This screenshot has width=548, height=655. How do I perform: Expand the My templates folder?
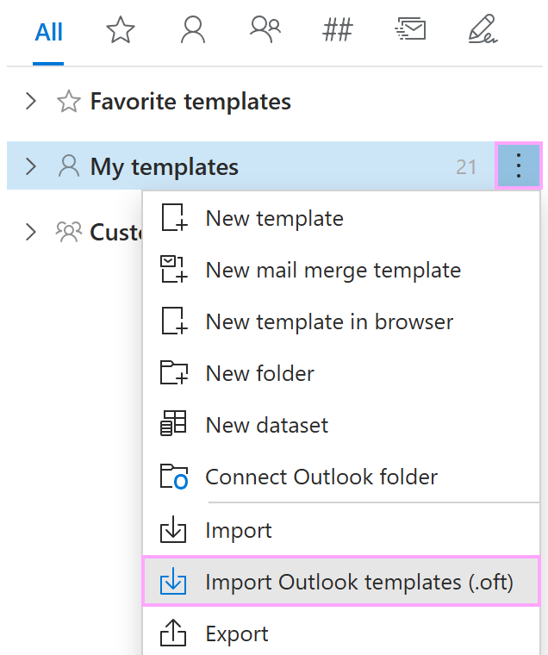point(31,166)
